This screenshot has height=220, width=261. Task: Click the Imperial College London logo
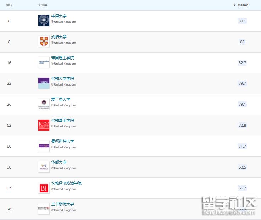tap(44, 62)
